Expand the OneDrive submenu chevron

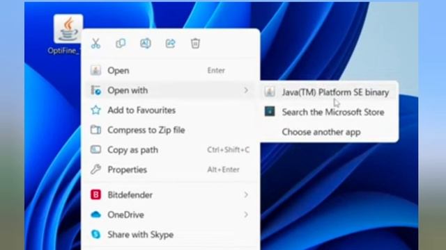click(x=246, y=215)
